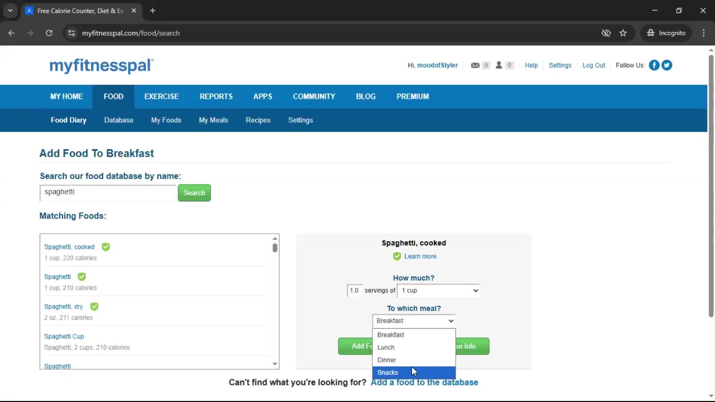Screen dimensions: 715x402
Task: Switch to the EXERCISE tab
Action: coord(161,96)
